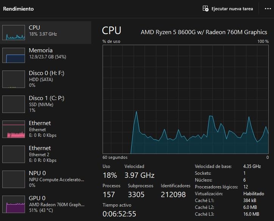The image size is (274, 221).
Task: Click the Rendimiento page heading
Action: 18,8
